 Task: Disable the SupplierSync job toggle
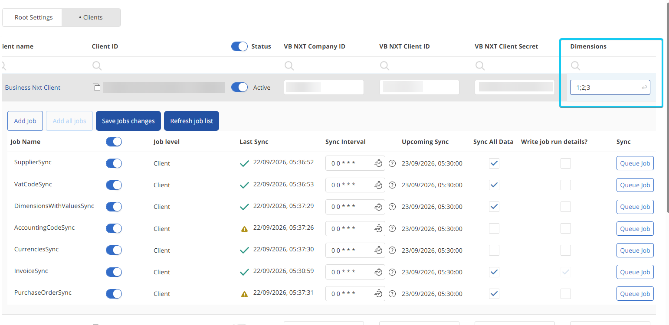tap(114, 163)
